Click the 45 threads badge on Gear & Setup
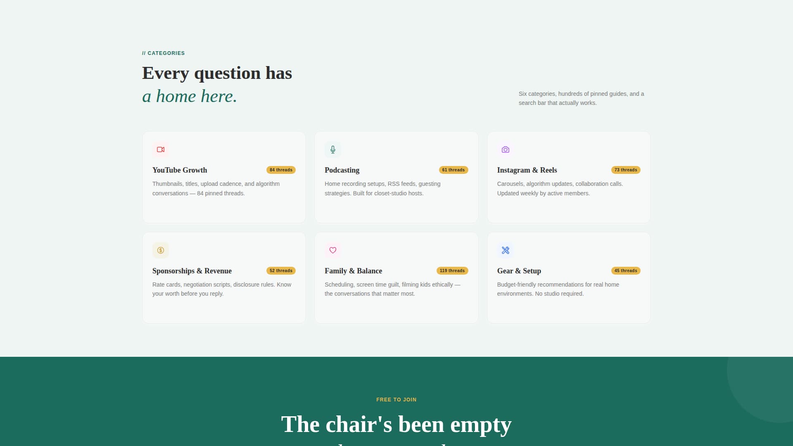The image size is (793, 446). pyautogui.click(x=626, y=270)
